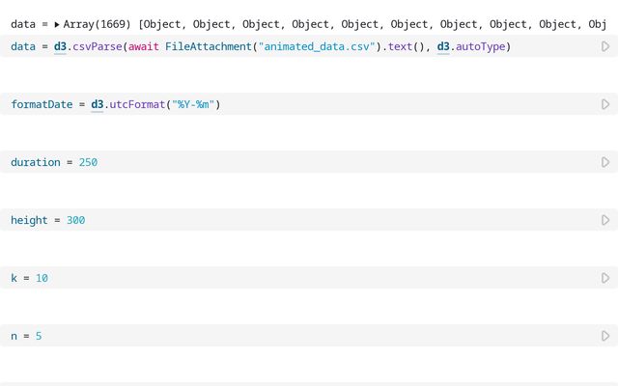Run the formatDate cell
The height and width of the screenshot is (386, 618).
tap(605, 104)
